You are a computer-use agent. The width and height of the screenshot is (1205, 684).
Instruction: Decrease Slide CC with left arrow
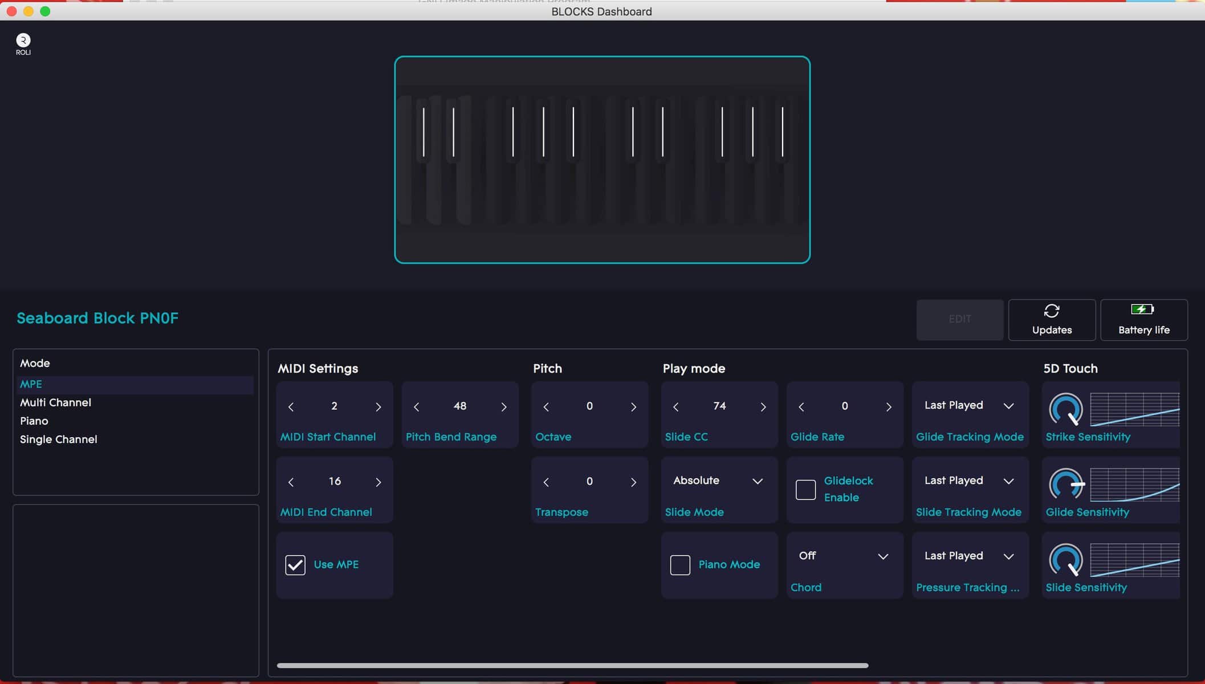[676, 407]
